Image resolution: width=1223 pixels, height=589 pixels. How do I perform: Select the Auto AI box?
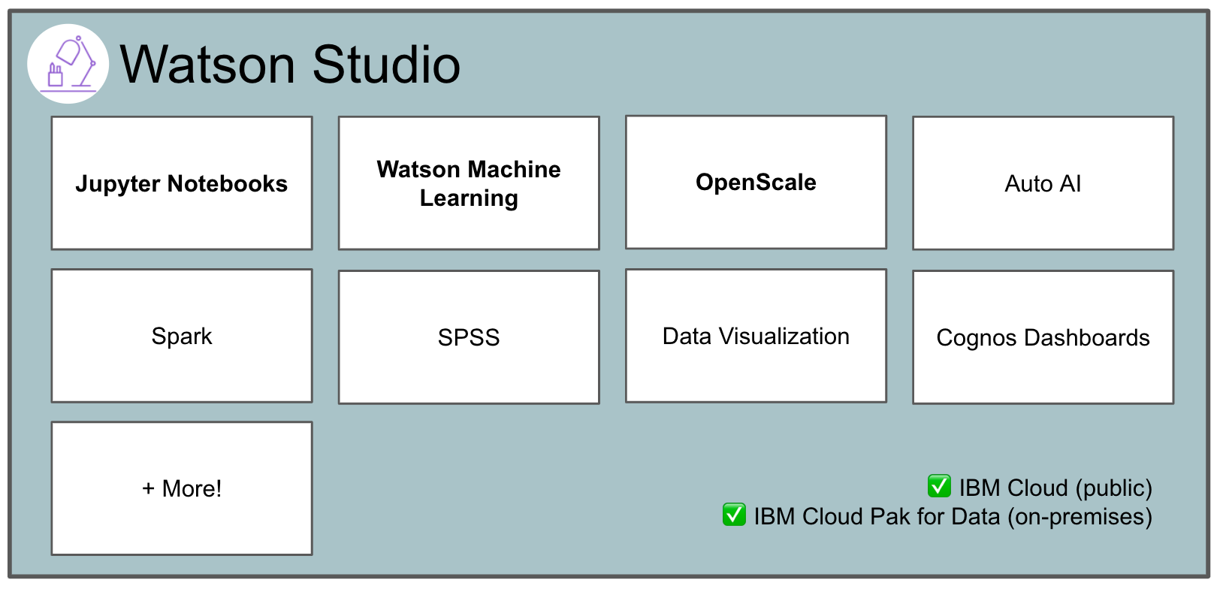point(1043,183)
